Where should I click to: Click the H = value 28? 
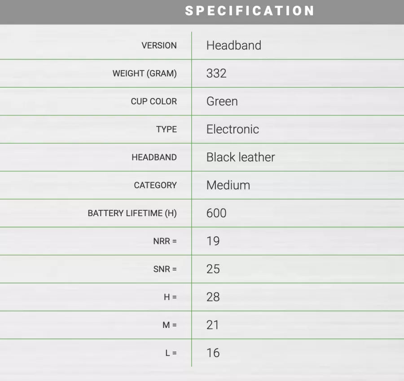(x=213, y=297)
